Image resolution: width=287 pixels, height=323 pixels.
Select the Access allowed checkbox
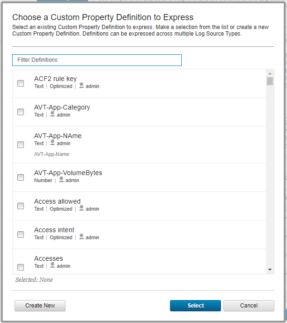pos(21,206)
